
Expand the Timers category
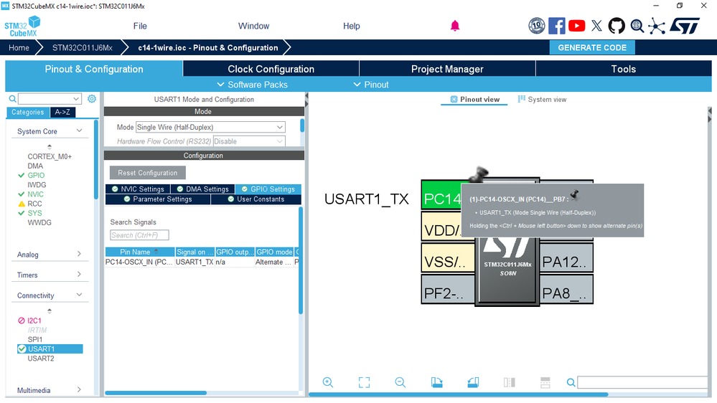tap(49, 275)
